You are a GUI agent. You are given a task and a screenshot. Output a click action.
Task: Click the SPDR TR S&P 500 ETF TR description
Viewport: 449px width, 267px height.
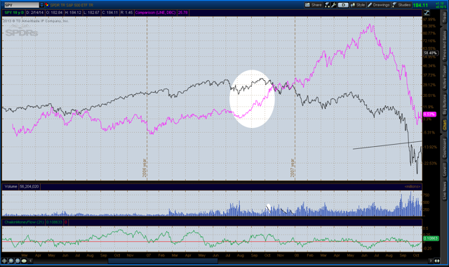72,5
